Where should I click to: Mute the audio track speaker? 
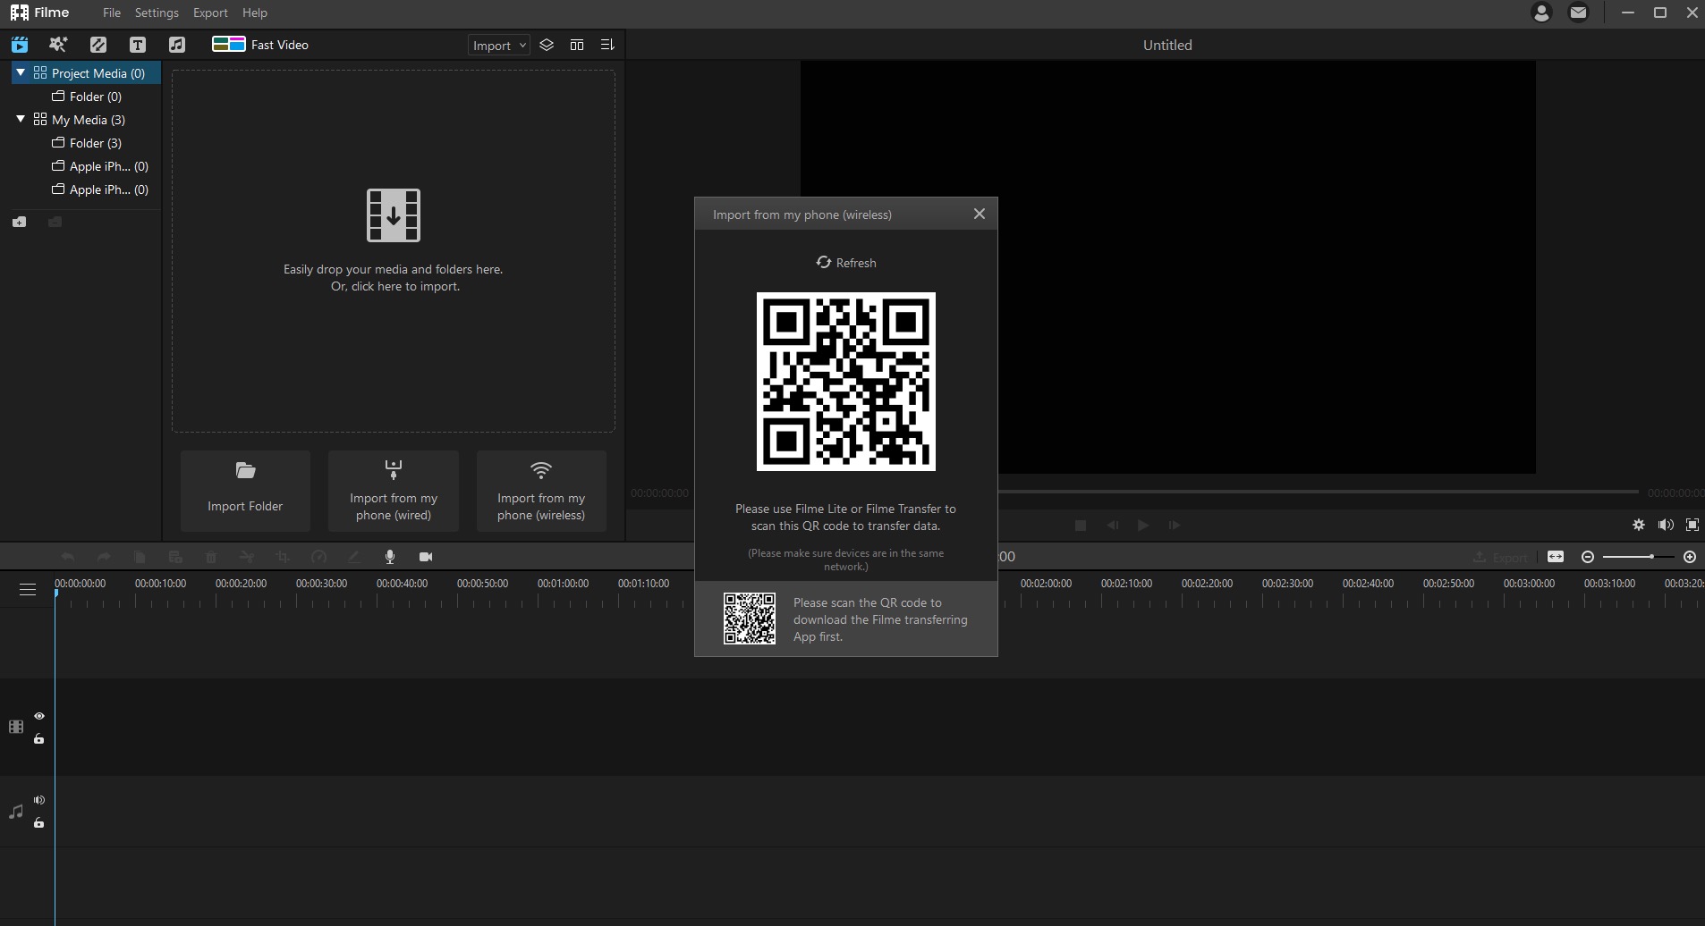point(39,800)
